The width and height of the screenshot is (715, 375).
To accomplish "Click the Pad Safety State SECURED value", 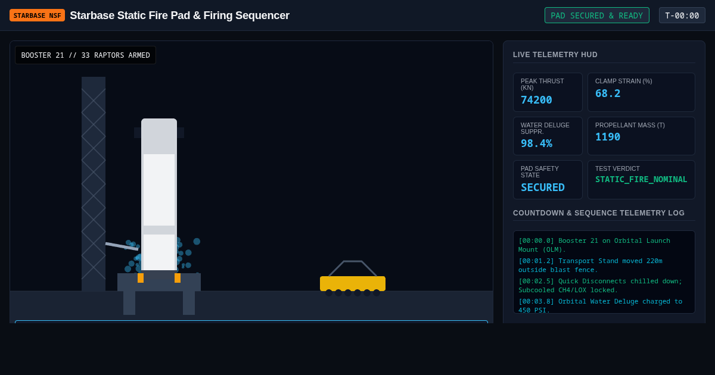I will [543, 187].
